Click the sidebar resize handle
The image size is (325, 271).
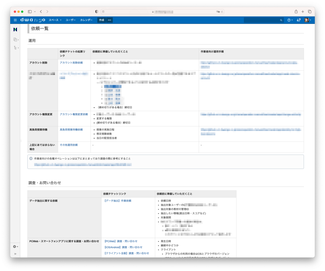21,141
